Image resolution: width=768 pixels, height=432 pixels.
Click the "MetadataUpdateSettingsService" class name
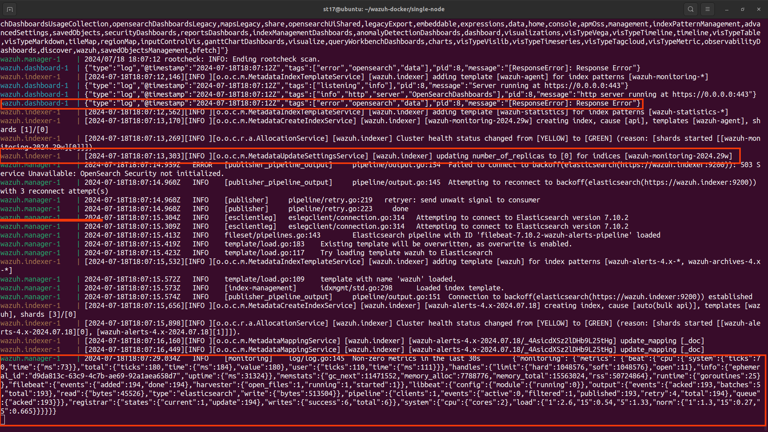(x=306, y=156)
